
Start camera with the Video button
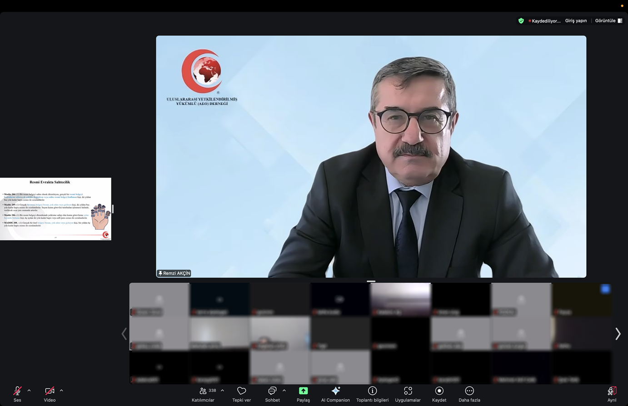tap(50, 393)
